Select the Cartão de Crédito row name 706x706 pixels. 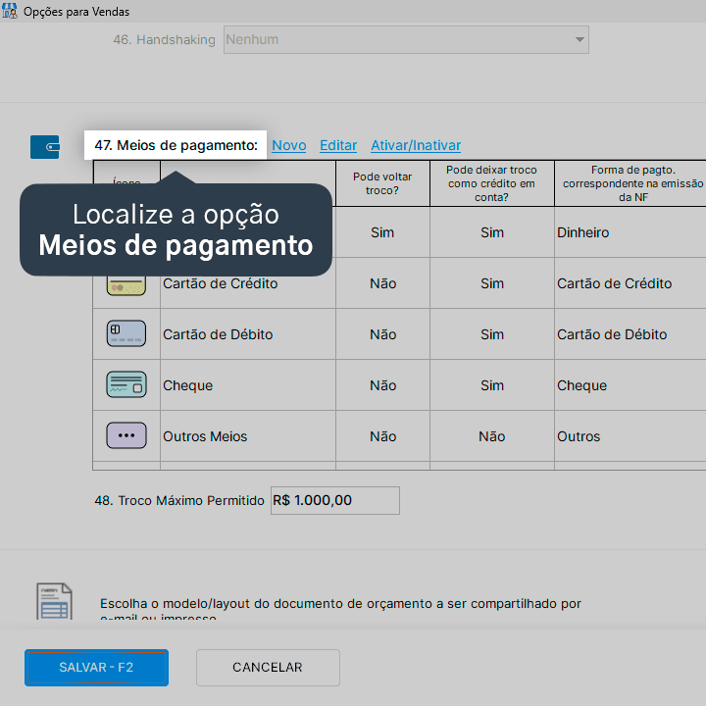(221, 283)
